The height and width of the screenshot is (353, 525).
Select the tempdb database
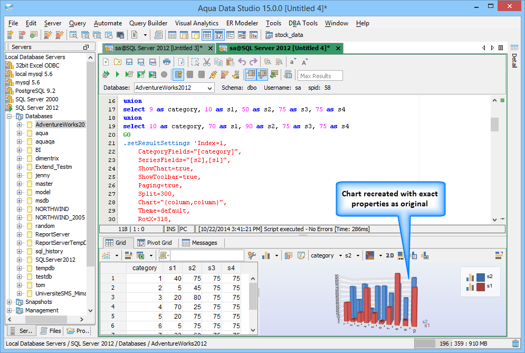45,268
